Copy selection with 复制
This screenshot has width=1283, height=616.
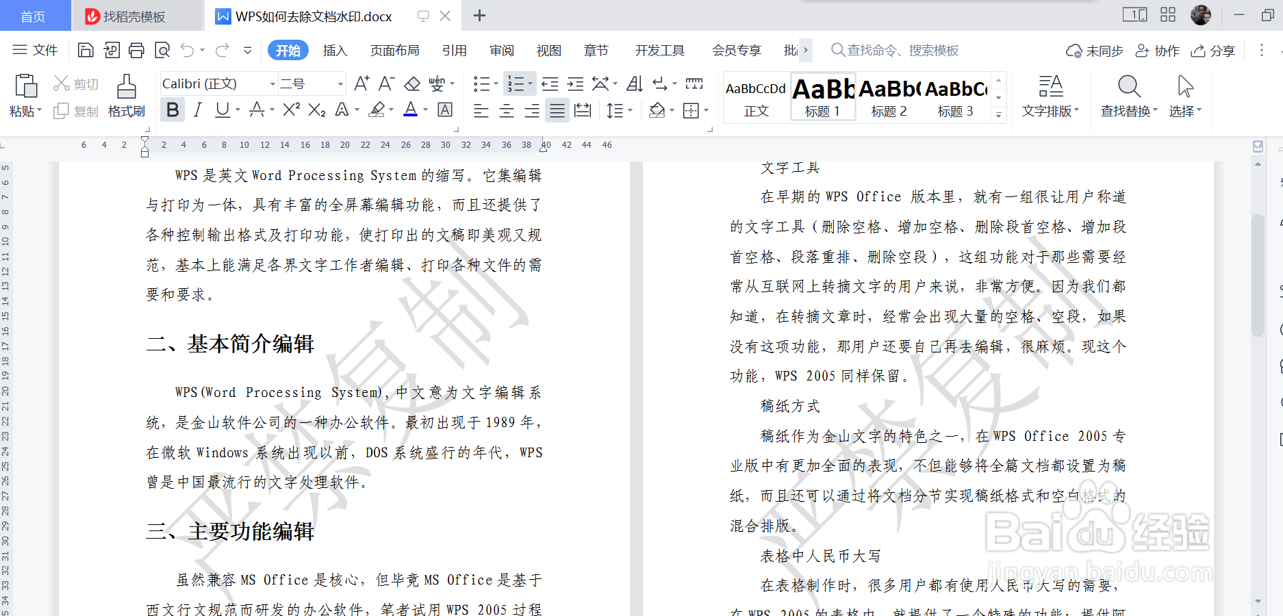76,111
